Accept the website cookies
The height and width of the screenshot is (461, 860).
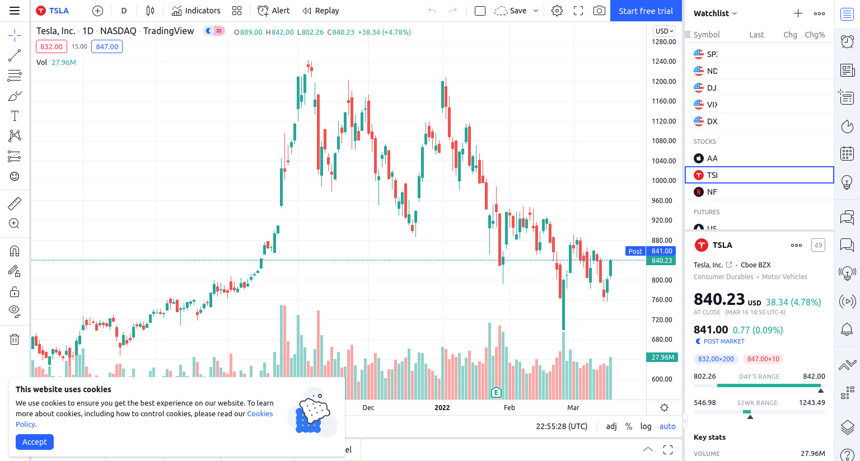pos(35,442)
